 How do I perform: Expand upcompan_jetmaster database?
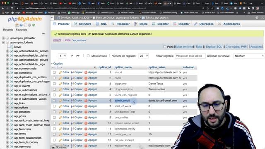tap(3, 38)
